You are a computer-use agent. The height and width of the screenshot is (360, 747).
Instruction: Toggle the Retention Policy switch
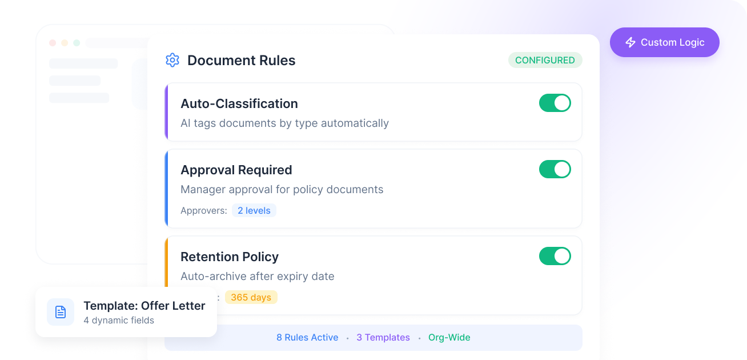coord(555,256)
